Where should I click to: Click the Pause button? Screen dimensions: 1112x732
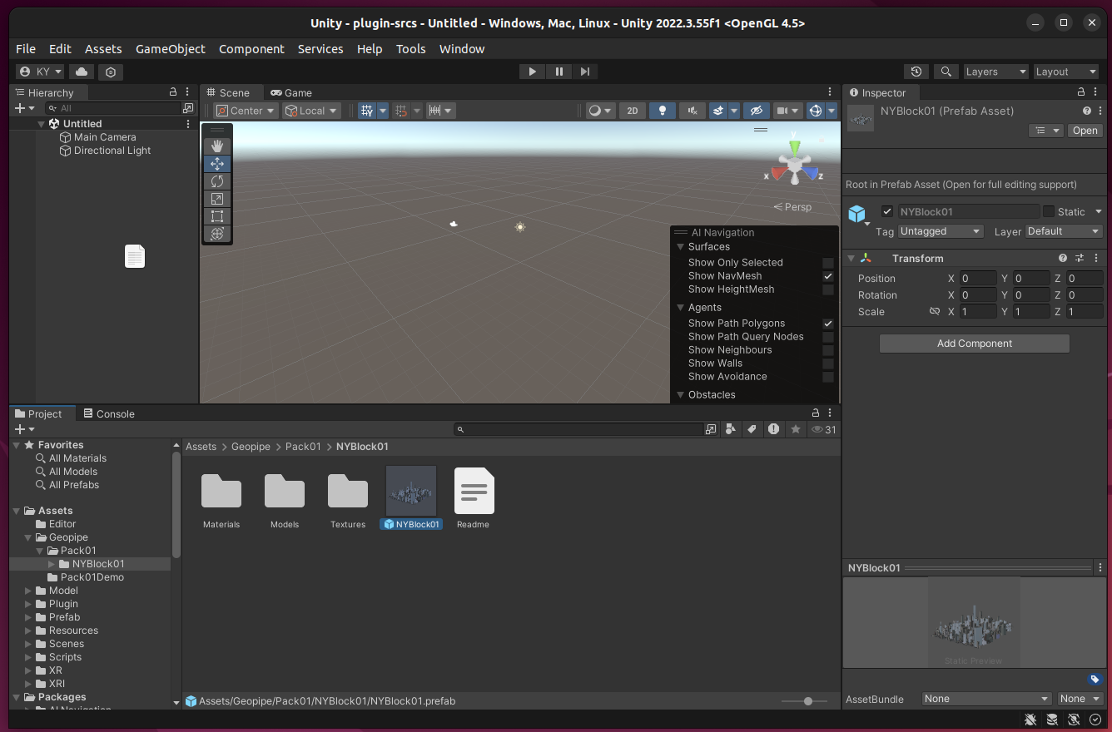click(558, 72)
